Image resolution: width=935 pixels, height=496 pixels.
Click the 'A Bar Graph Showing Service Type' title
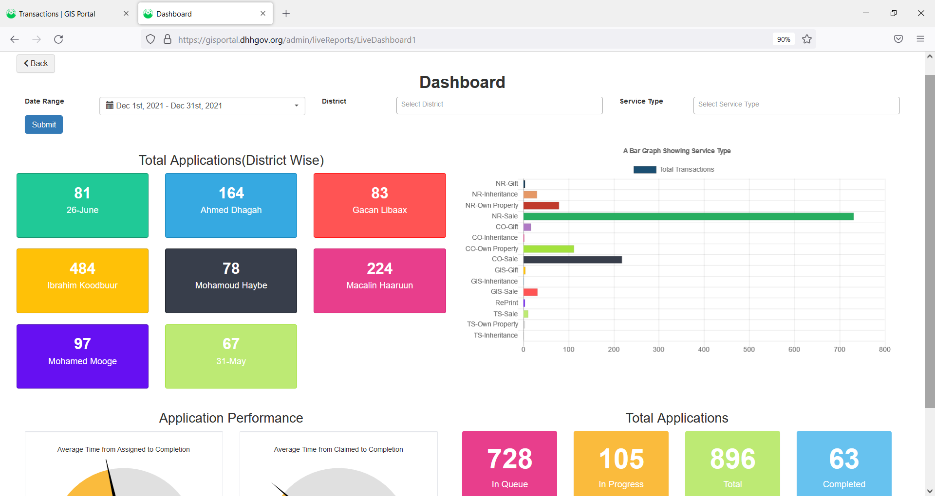coord(677,151)
